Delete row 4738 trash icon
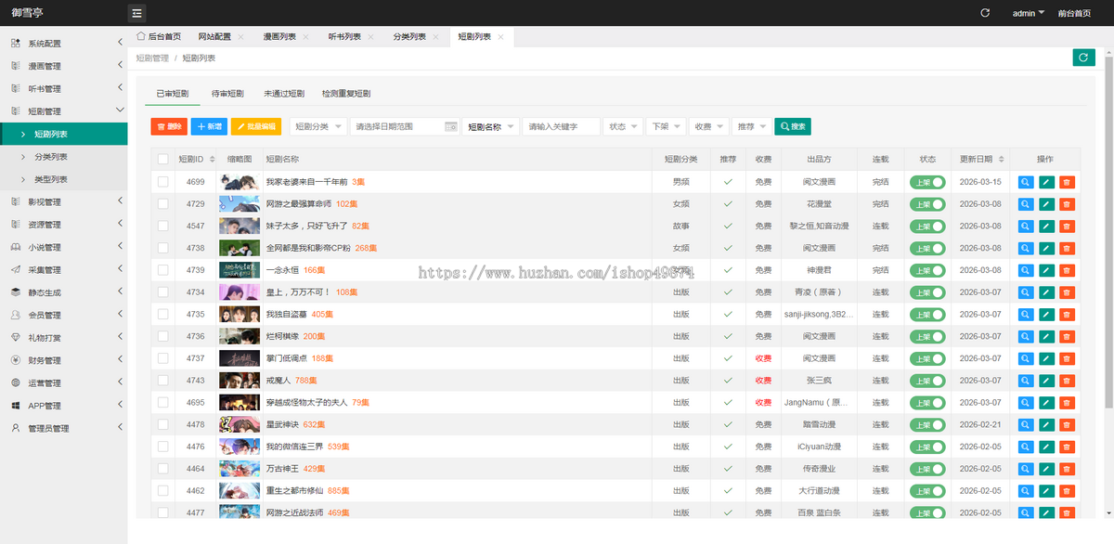Screen dimensions: 1114x544 click(x=1067, y=248)
